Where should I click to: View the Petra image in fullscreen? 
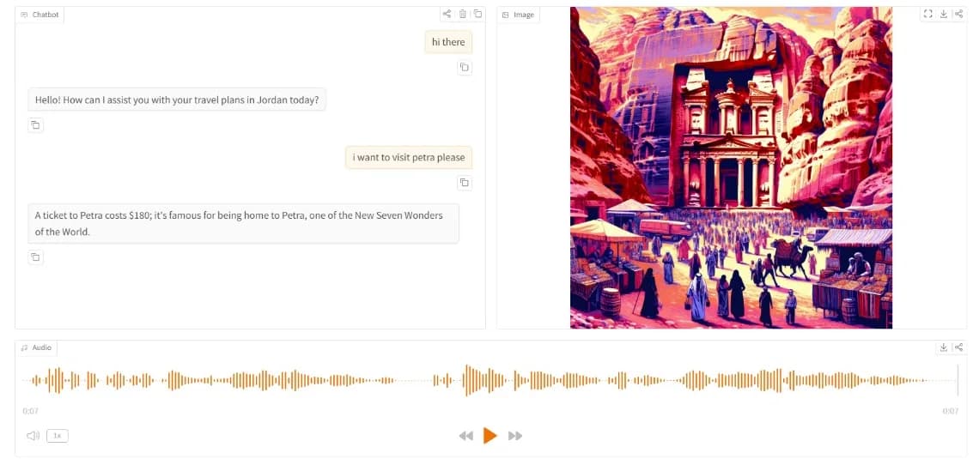(927, 14)
